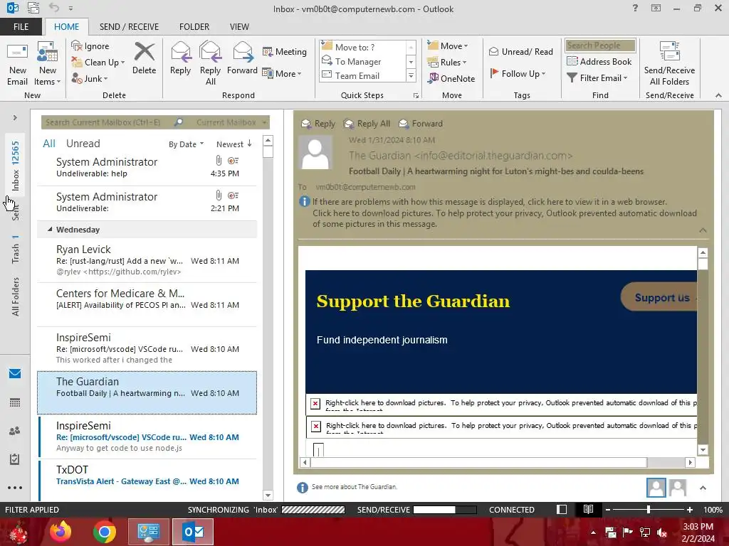The width and height of the screenshot is (729, 546).
Task: Show All messages filter
Action: 49,144
